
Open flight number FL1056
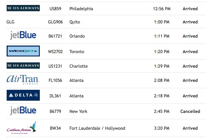pos(55,80)
